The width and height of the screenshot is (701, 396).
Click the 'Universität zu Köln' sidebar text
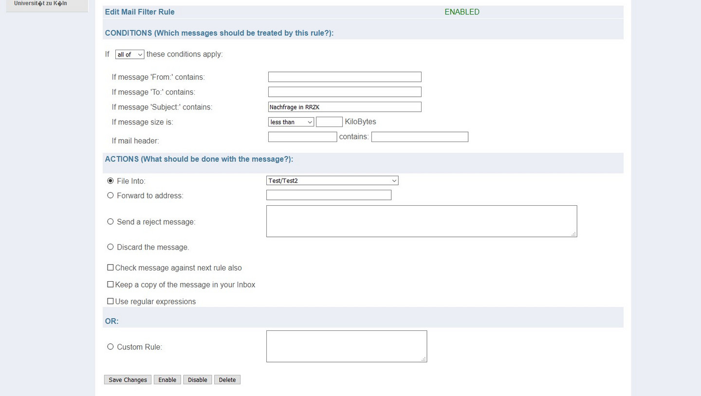40,3
